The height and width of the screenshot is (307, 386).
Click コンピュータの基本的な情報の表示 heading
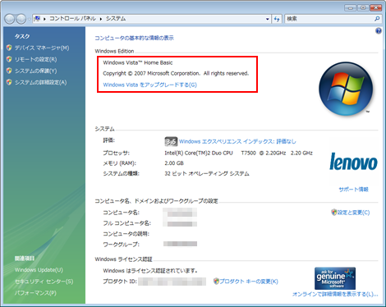point(134,38)
